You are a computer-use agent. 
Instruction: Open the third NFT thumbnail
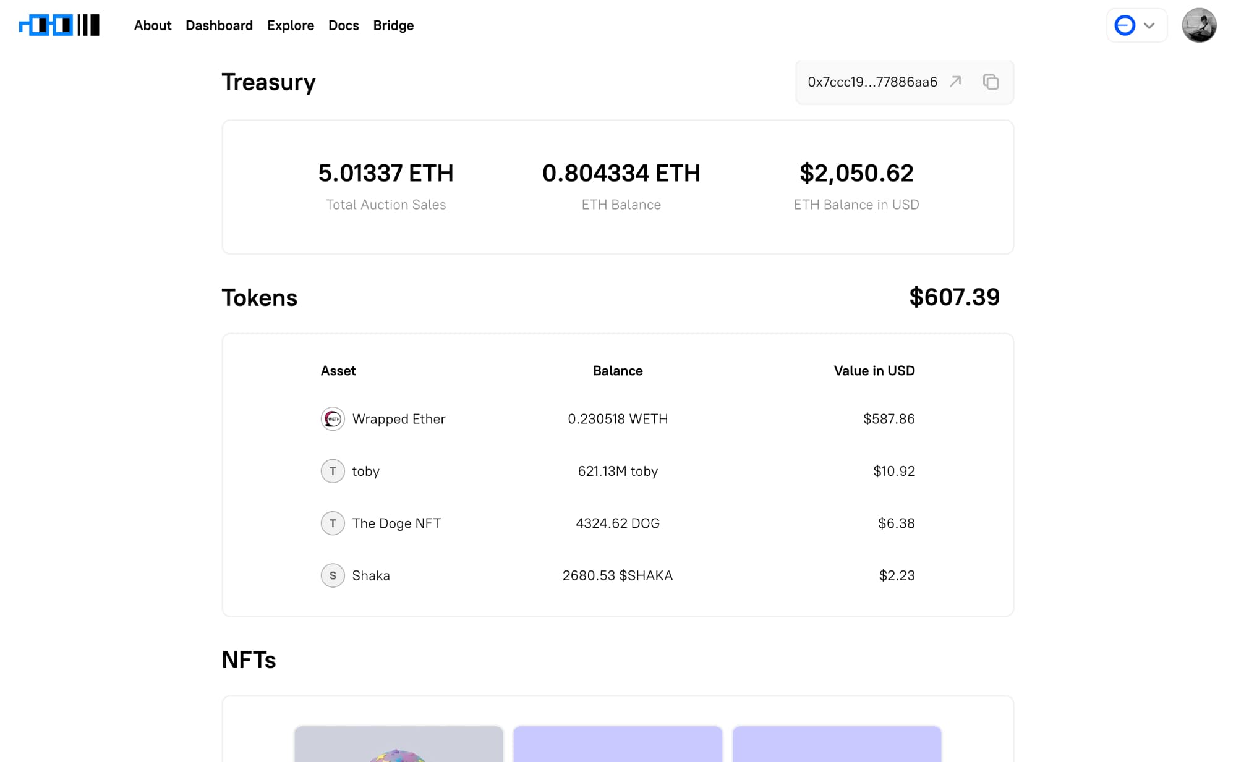pos(836,744)
